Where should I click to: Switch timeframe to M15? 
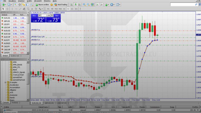click(56, 9)
